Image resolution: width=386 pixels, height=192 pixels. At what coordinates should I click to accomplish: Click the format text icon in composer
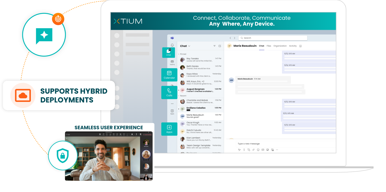point(239,150)
